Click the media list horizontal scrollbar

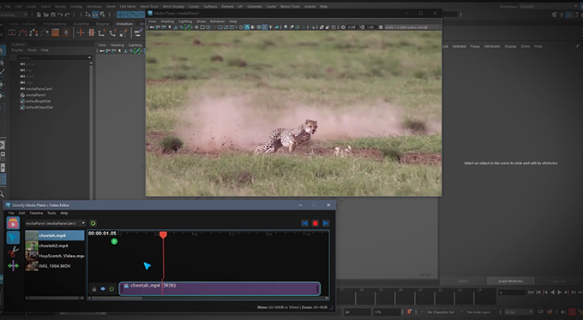point(55,298)
